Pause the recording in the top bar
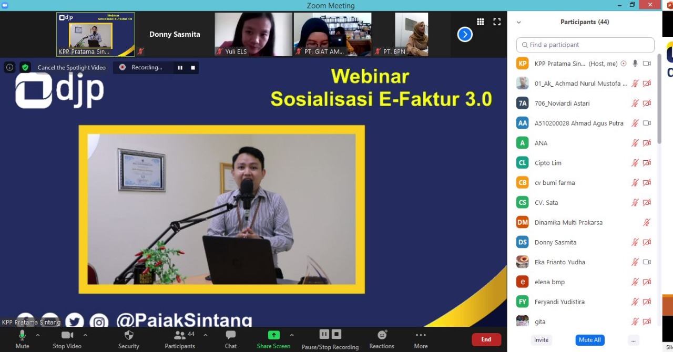 [x=180, y=67]
